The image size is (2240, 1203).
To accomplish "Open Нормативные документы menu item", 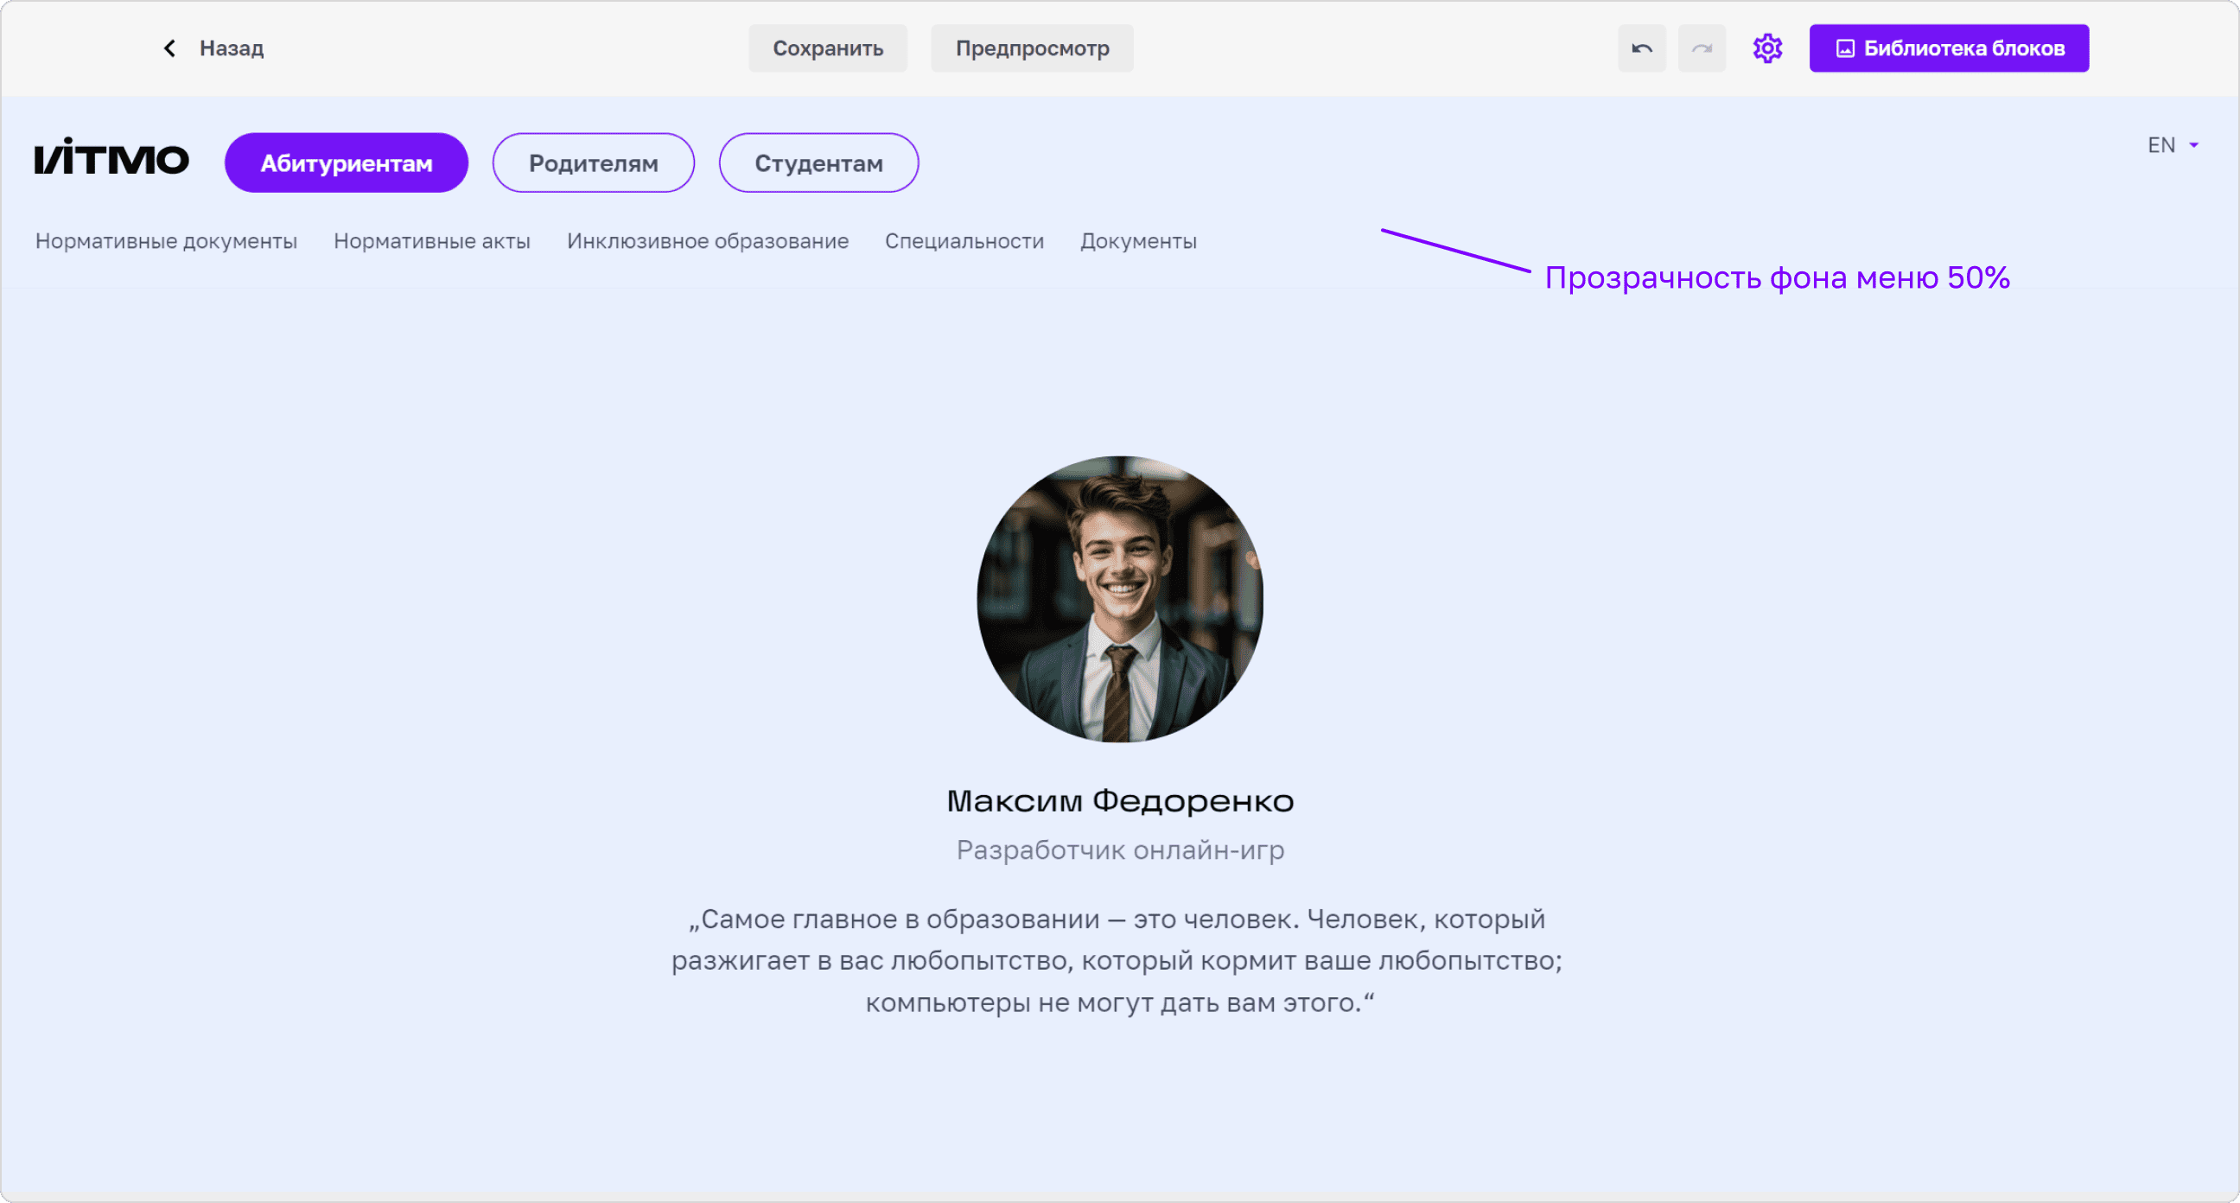I will 166,241.
